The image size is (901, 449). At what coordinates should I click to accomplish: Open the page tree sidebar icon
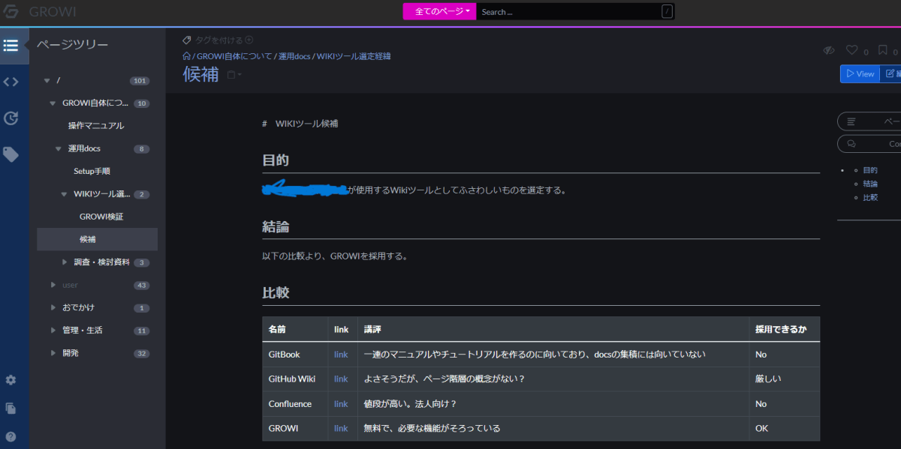[x=11, y=45]
